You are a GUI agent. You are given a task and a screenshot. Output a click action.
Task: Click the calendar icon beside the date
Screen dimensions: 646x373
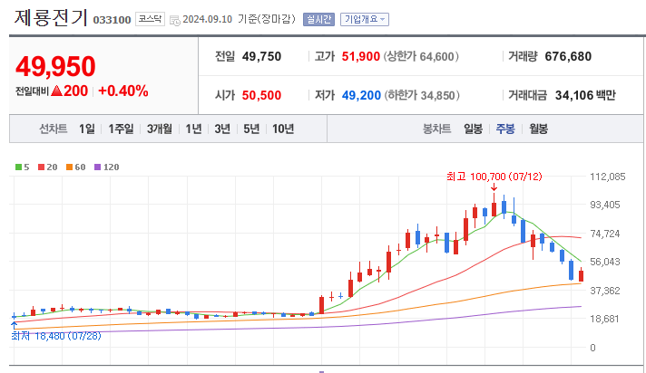click(x=175, y=20)
